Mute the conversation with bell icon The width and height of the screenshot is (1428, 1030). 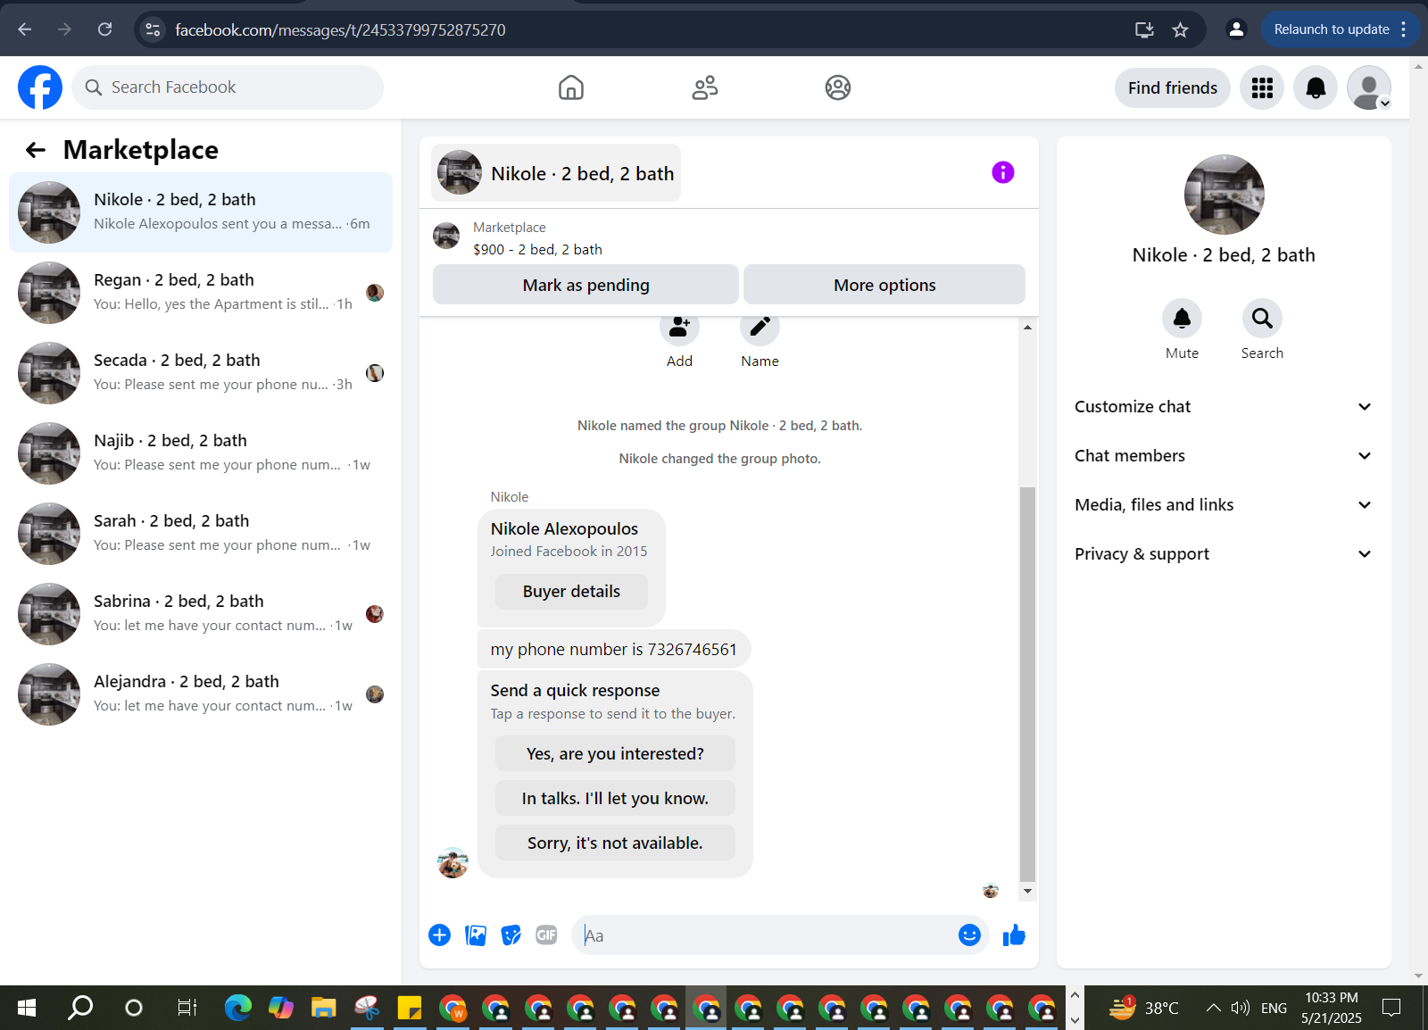[1182, 318]
